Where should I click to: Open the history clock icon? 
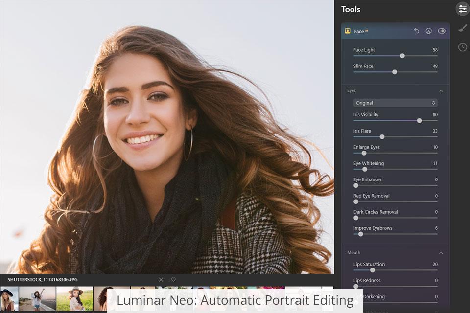pos(463,47)
